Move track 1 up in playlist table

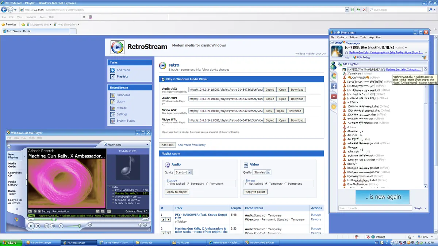click(164, 219)
